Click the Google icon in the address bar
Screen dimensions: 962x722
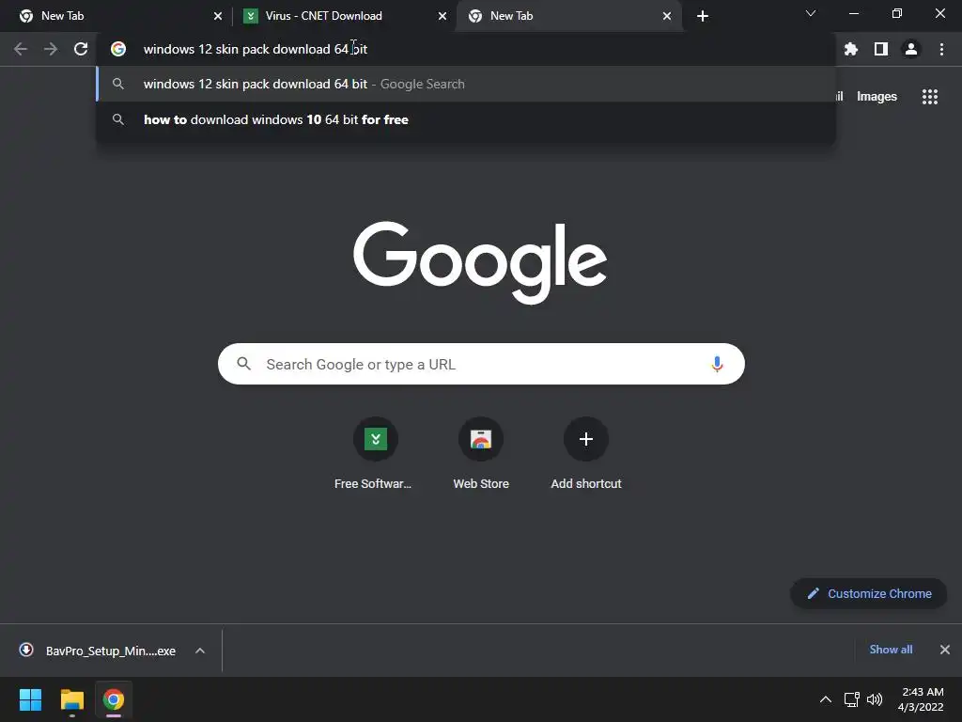pos(118,49)
